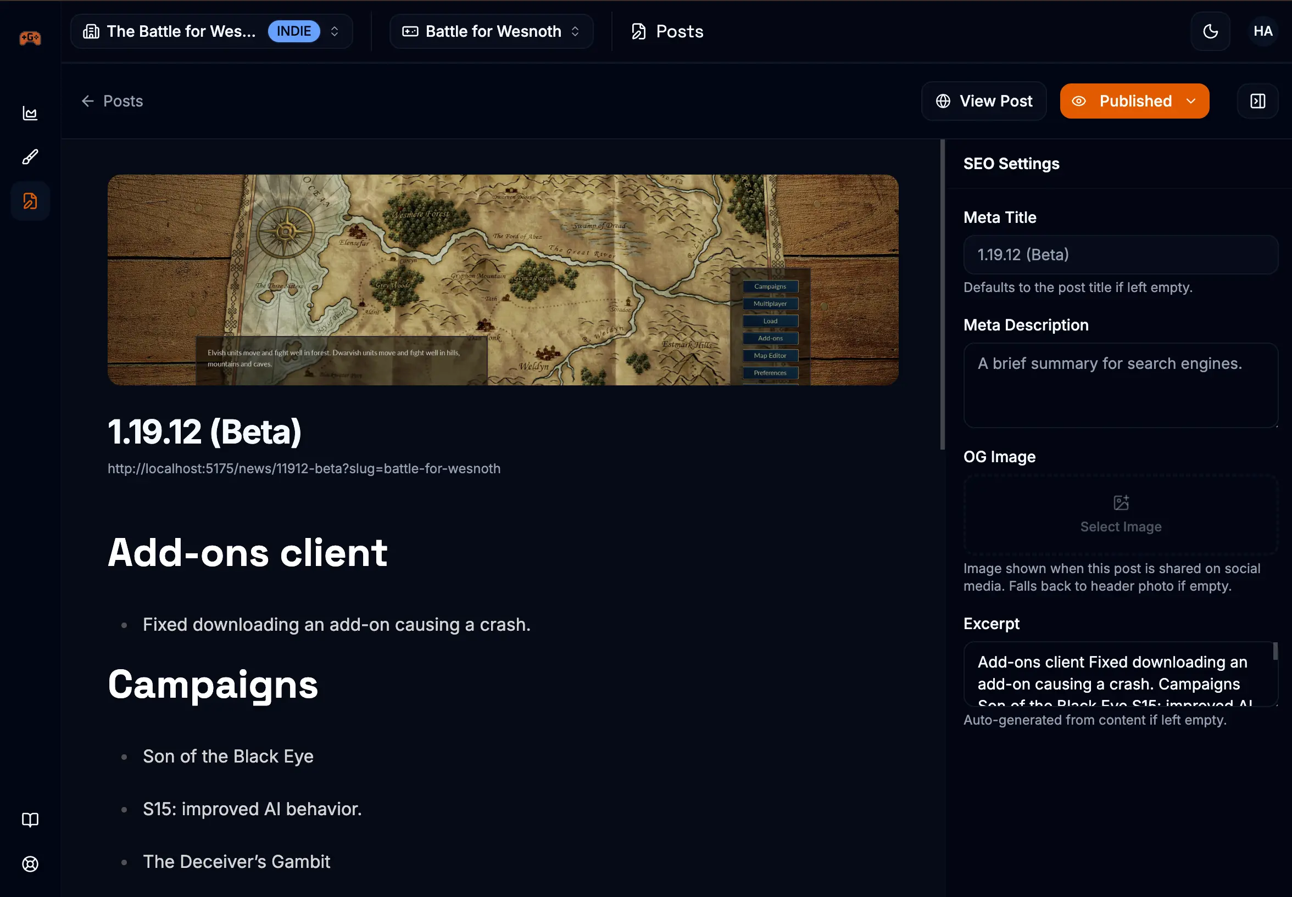The width and height of the screenshot is (1292, 897).
Task: Open the Posts editor icon in the sidebar
Action: [30, 200]
